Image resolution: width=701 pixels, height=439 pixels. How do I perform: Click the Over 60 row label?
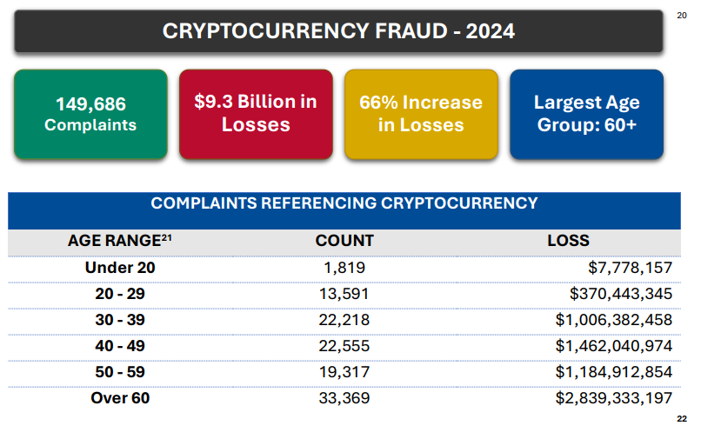click(x=120, y=398)
